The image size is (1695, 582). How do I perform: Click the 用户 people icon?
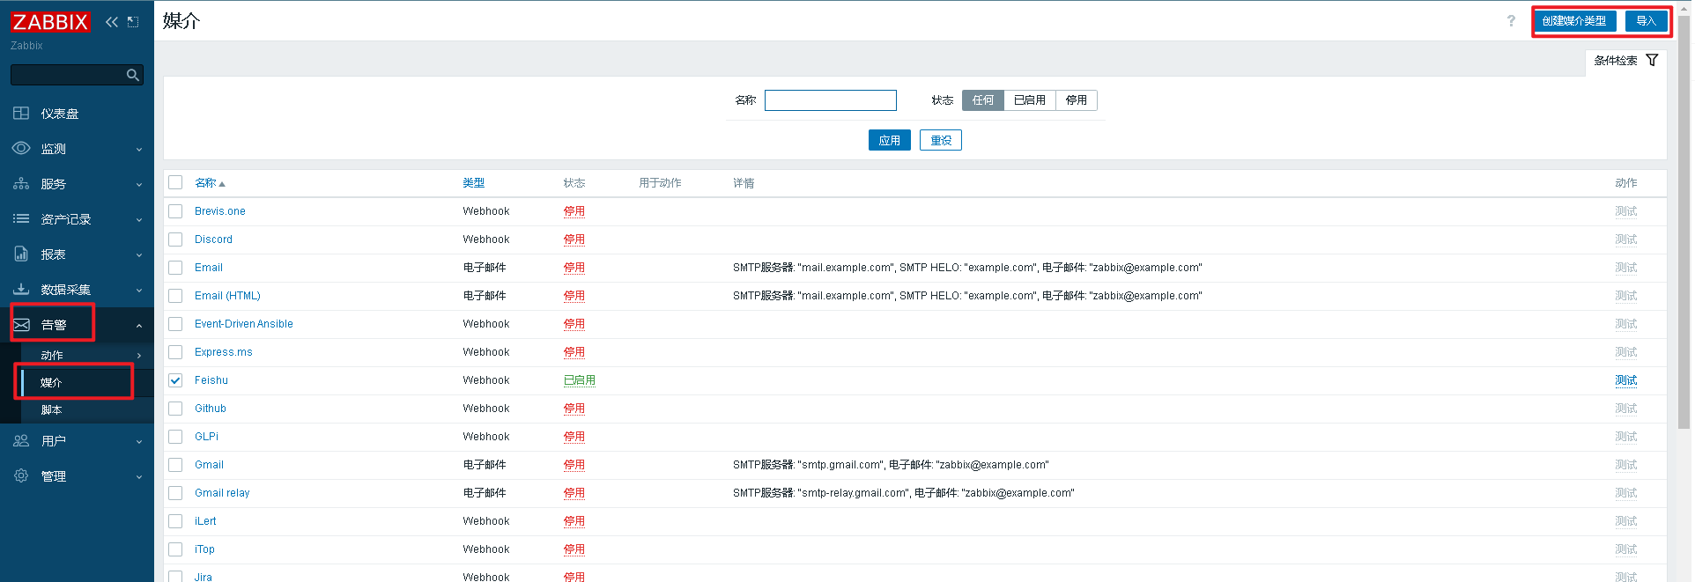pos(21,441)
